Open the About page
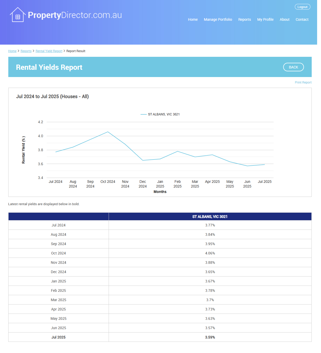The width and height of the screenshot is (321, 353). [x=284, y=19]
